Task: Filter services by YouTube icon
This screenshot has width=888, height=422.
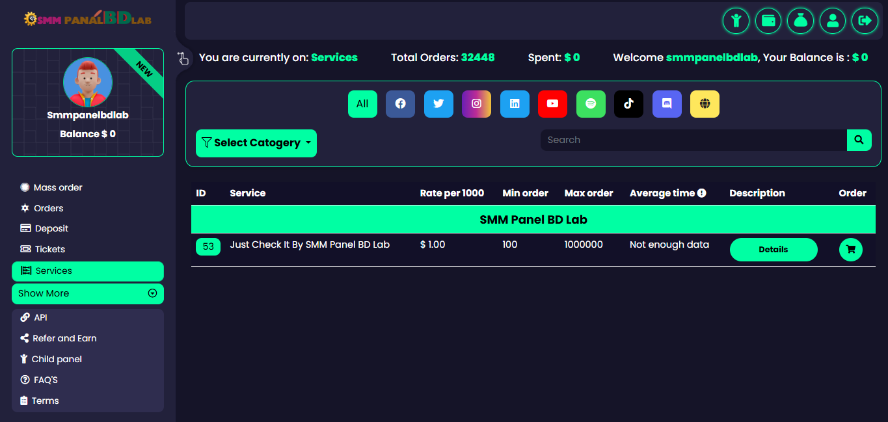Action: pos(552,104)
